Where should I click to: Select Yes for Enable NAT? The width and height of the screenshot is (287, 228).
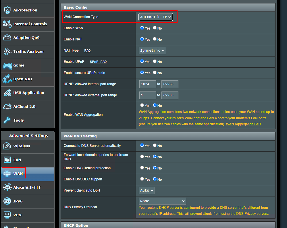click(x=142, y=39)
